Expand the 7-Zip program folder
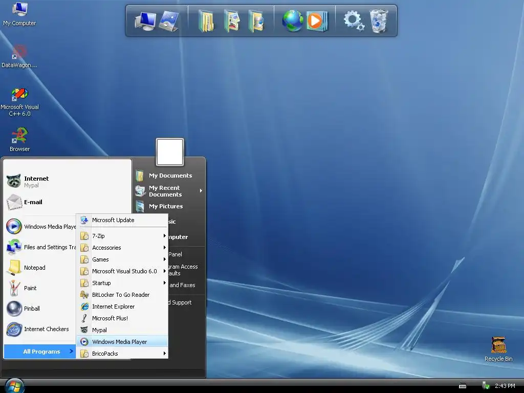524x393 pixels. [x=122, y=236]
